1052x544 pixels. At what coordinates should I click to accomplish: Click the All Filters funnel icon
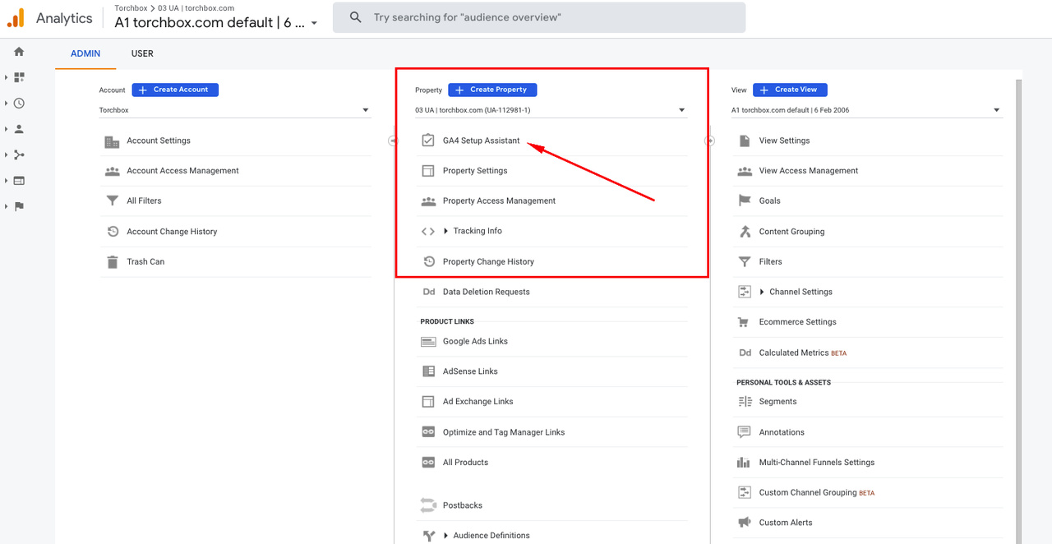(113, 201)
